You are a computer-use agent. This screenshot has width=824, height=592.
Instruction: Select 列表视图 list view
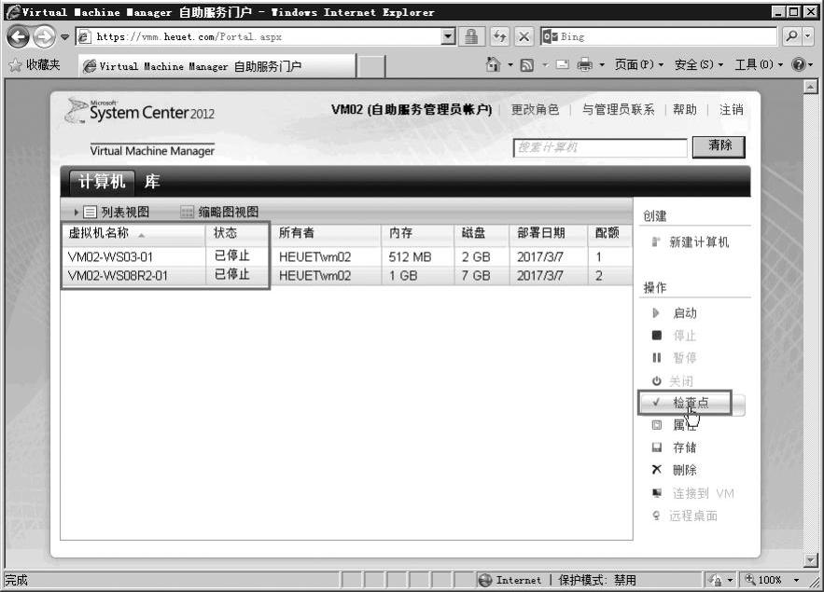117,212
